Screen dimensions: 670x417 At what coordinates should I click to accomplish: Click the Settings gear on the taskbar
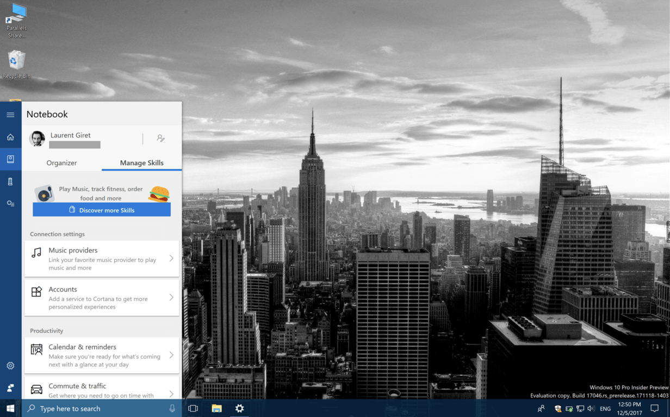pos(239,408)
